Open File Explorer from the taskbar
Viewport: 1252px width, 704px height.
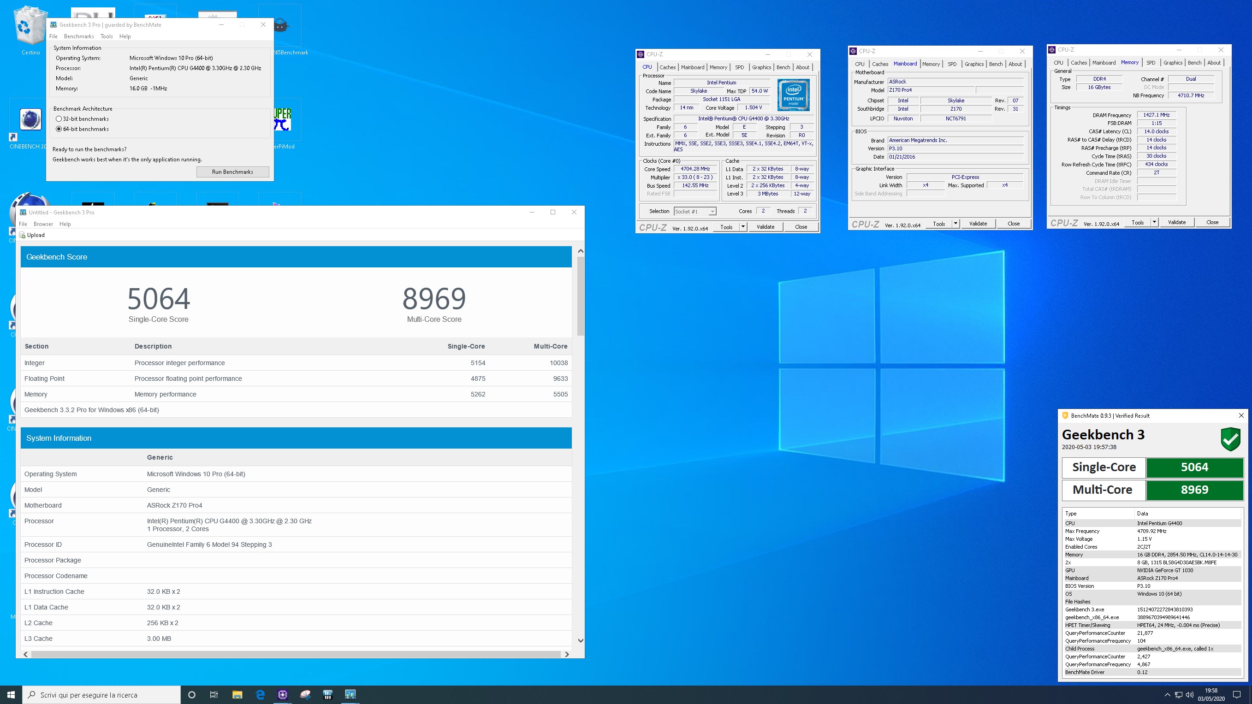click(237, 695)
